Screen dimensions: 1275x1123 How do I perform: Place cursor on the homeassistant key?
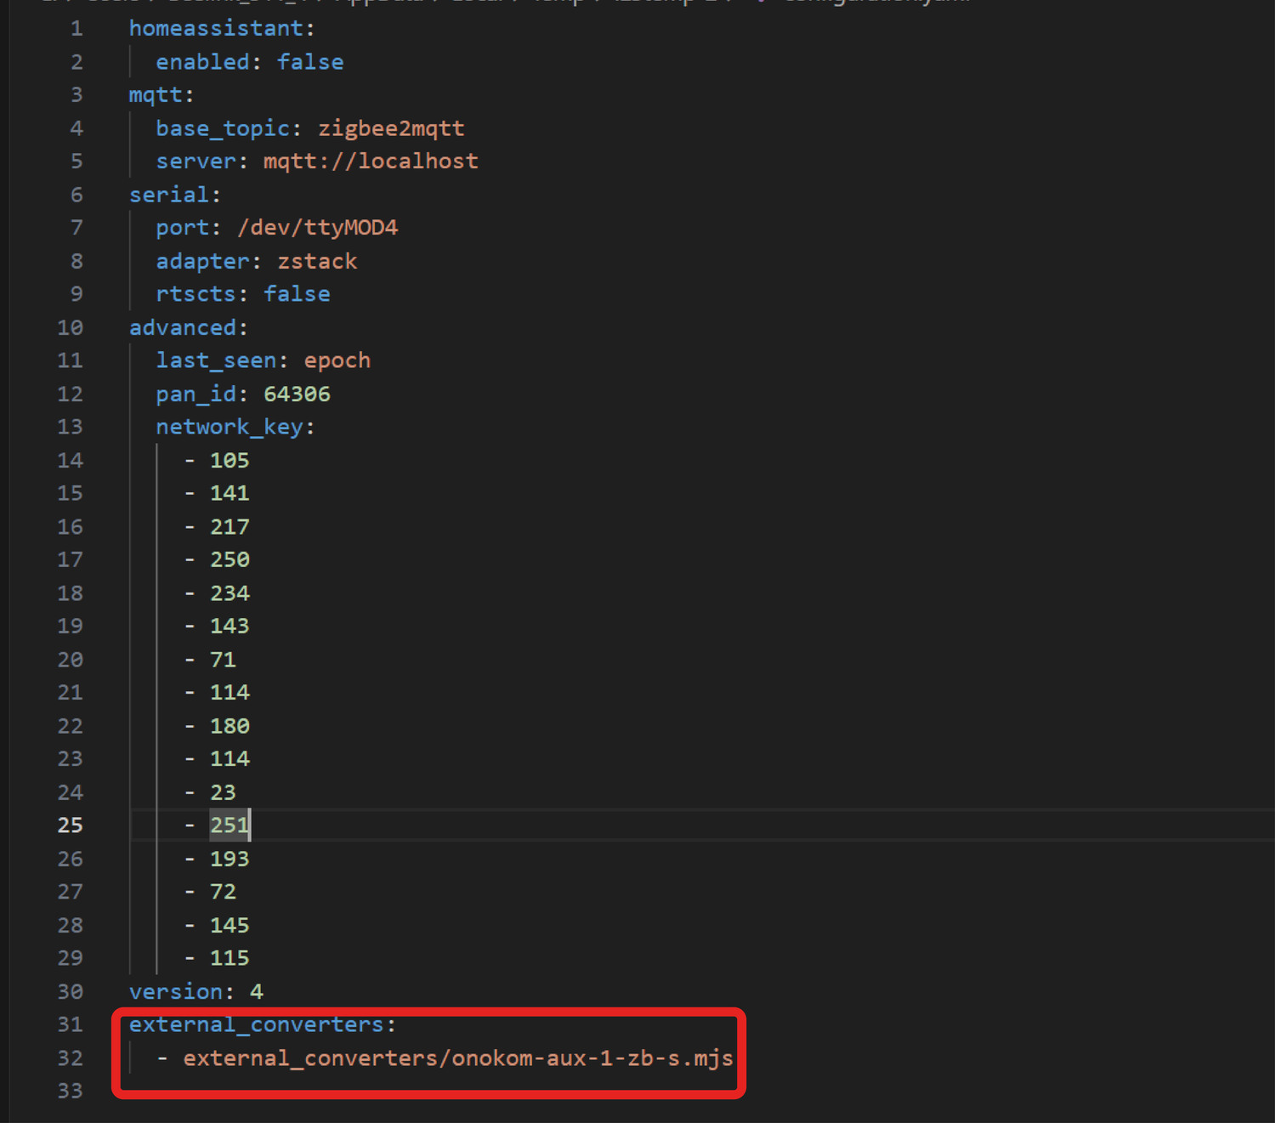click(x=216, y=29)
